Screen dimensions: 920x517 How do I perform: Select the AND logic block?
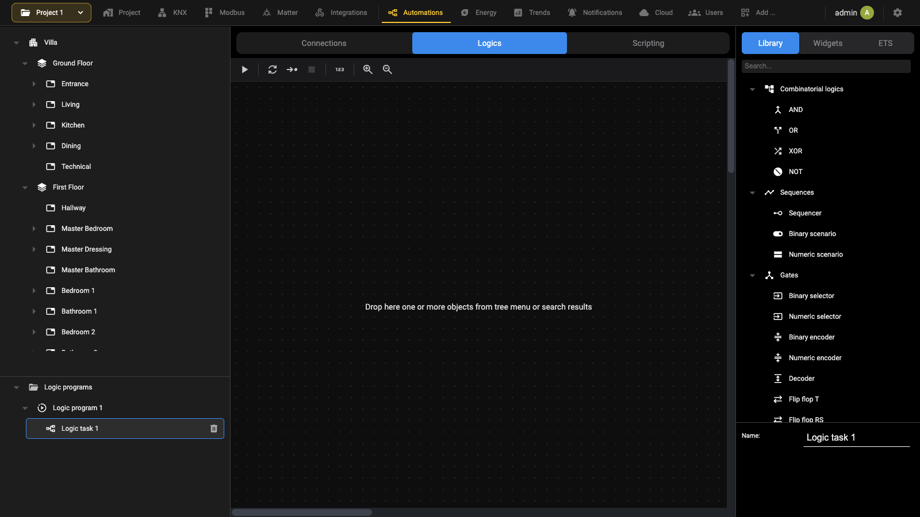(x=796, y=110)
